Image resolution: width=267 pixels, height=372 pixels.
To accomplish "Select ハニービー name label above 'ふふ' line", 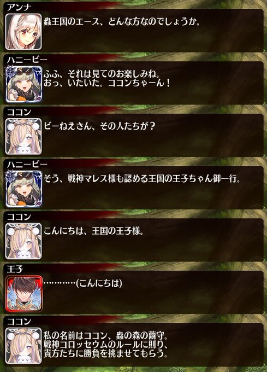I will point(27,60).
